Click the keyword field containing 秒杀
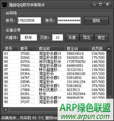 pos(28,37)
